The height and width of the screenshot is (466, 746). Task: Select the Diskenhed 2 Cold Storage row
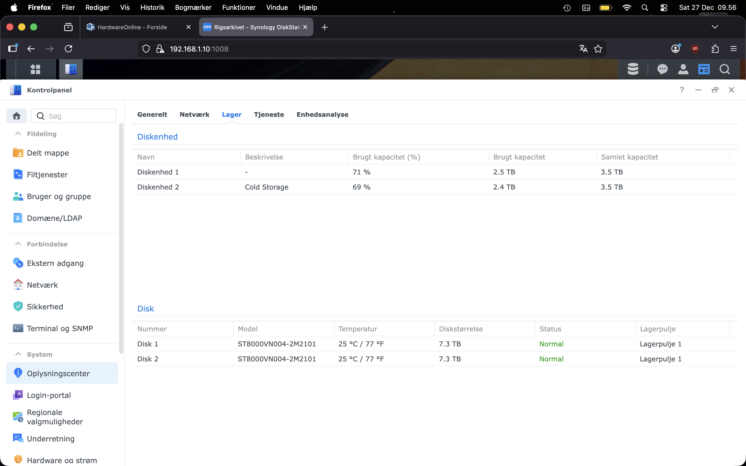click(x=266, y=187)
